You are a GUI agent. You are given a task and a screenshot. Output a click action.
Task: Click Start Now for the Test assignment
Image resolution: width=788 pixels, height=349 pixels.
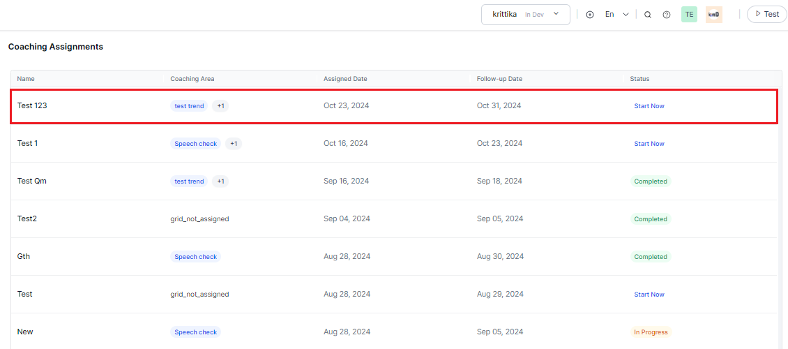pyautogui.click(x=649, y=295)
